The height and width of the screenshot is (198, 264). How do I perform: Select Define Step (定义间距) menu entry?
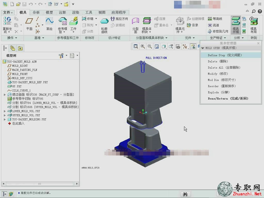pyautogui.click(x=231, y=55)
